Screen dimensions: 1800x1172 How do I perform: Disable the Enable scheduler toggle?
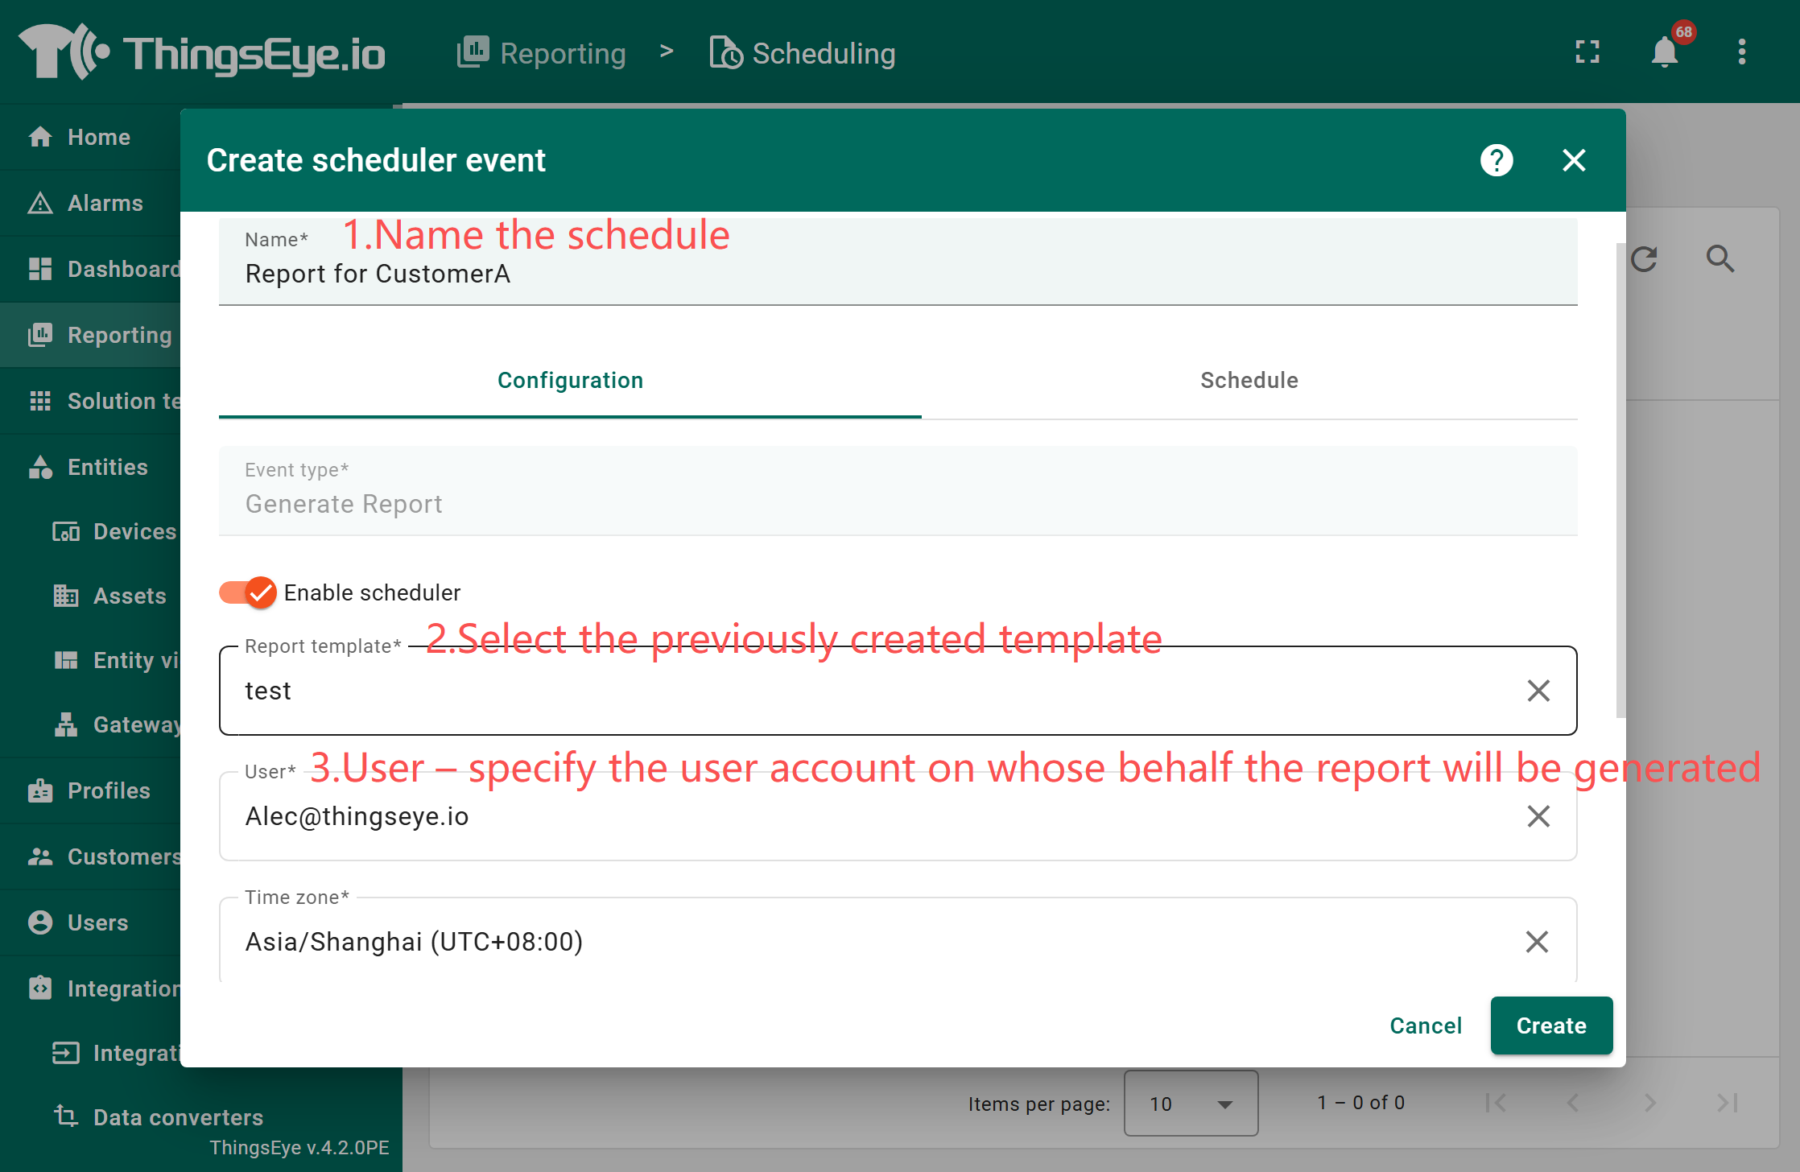pos(248,593)
